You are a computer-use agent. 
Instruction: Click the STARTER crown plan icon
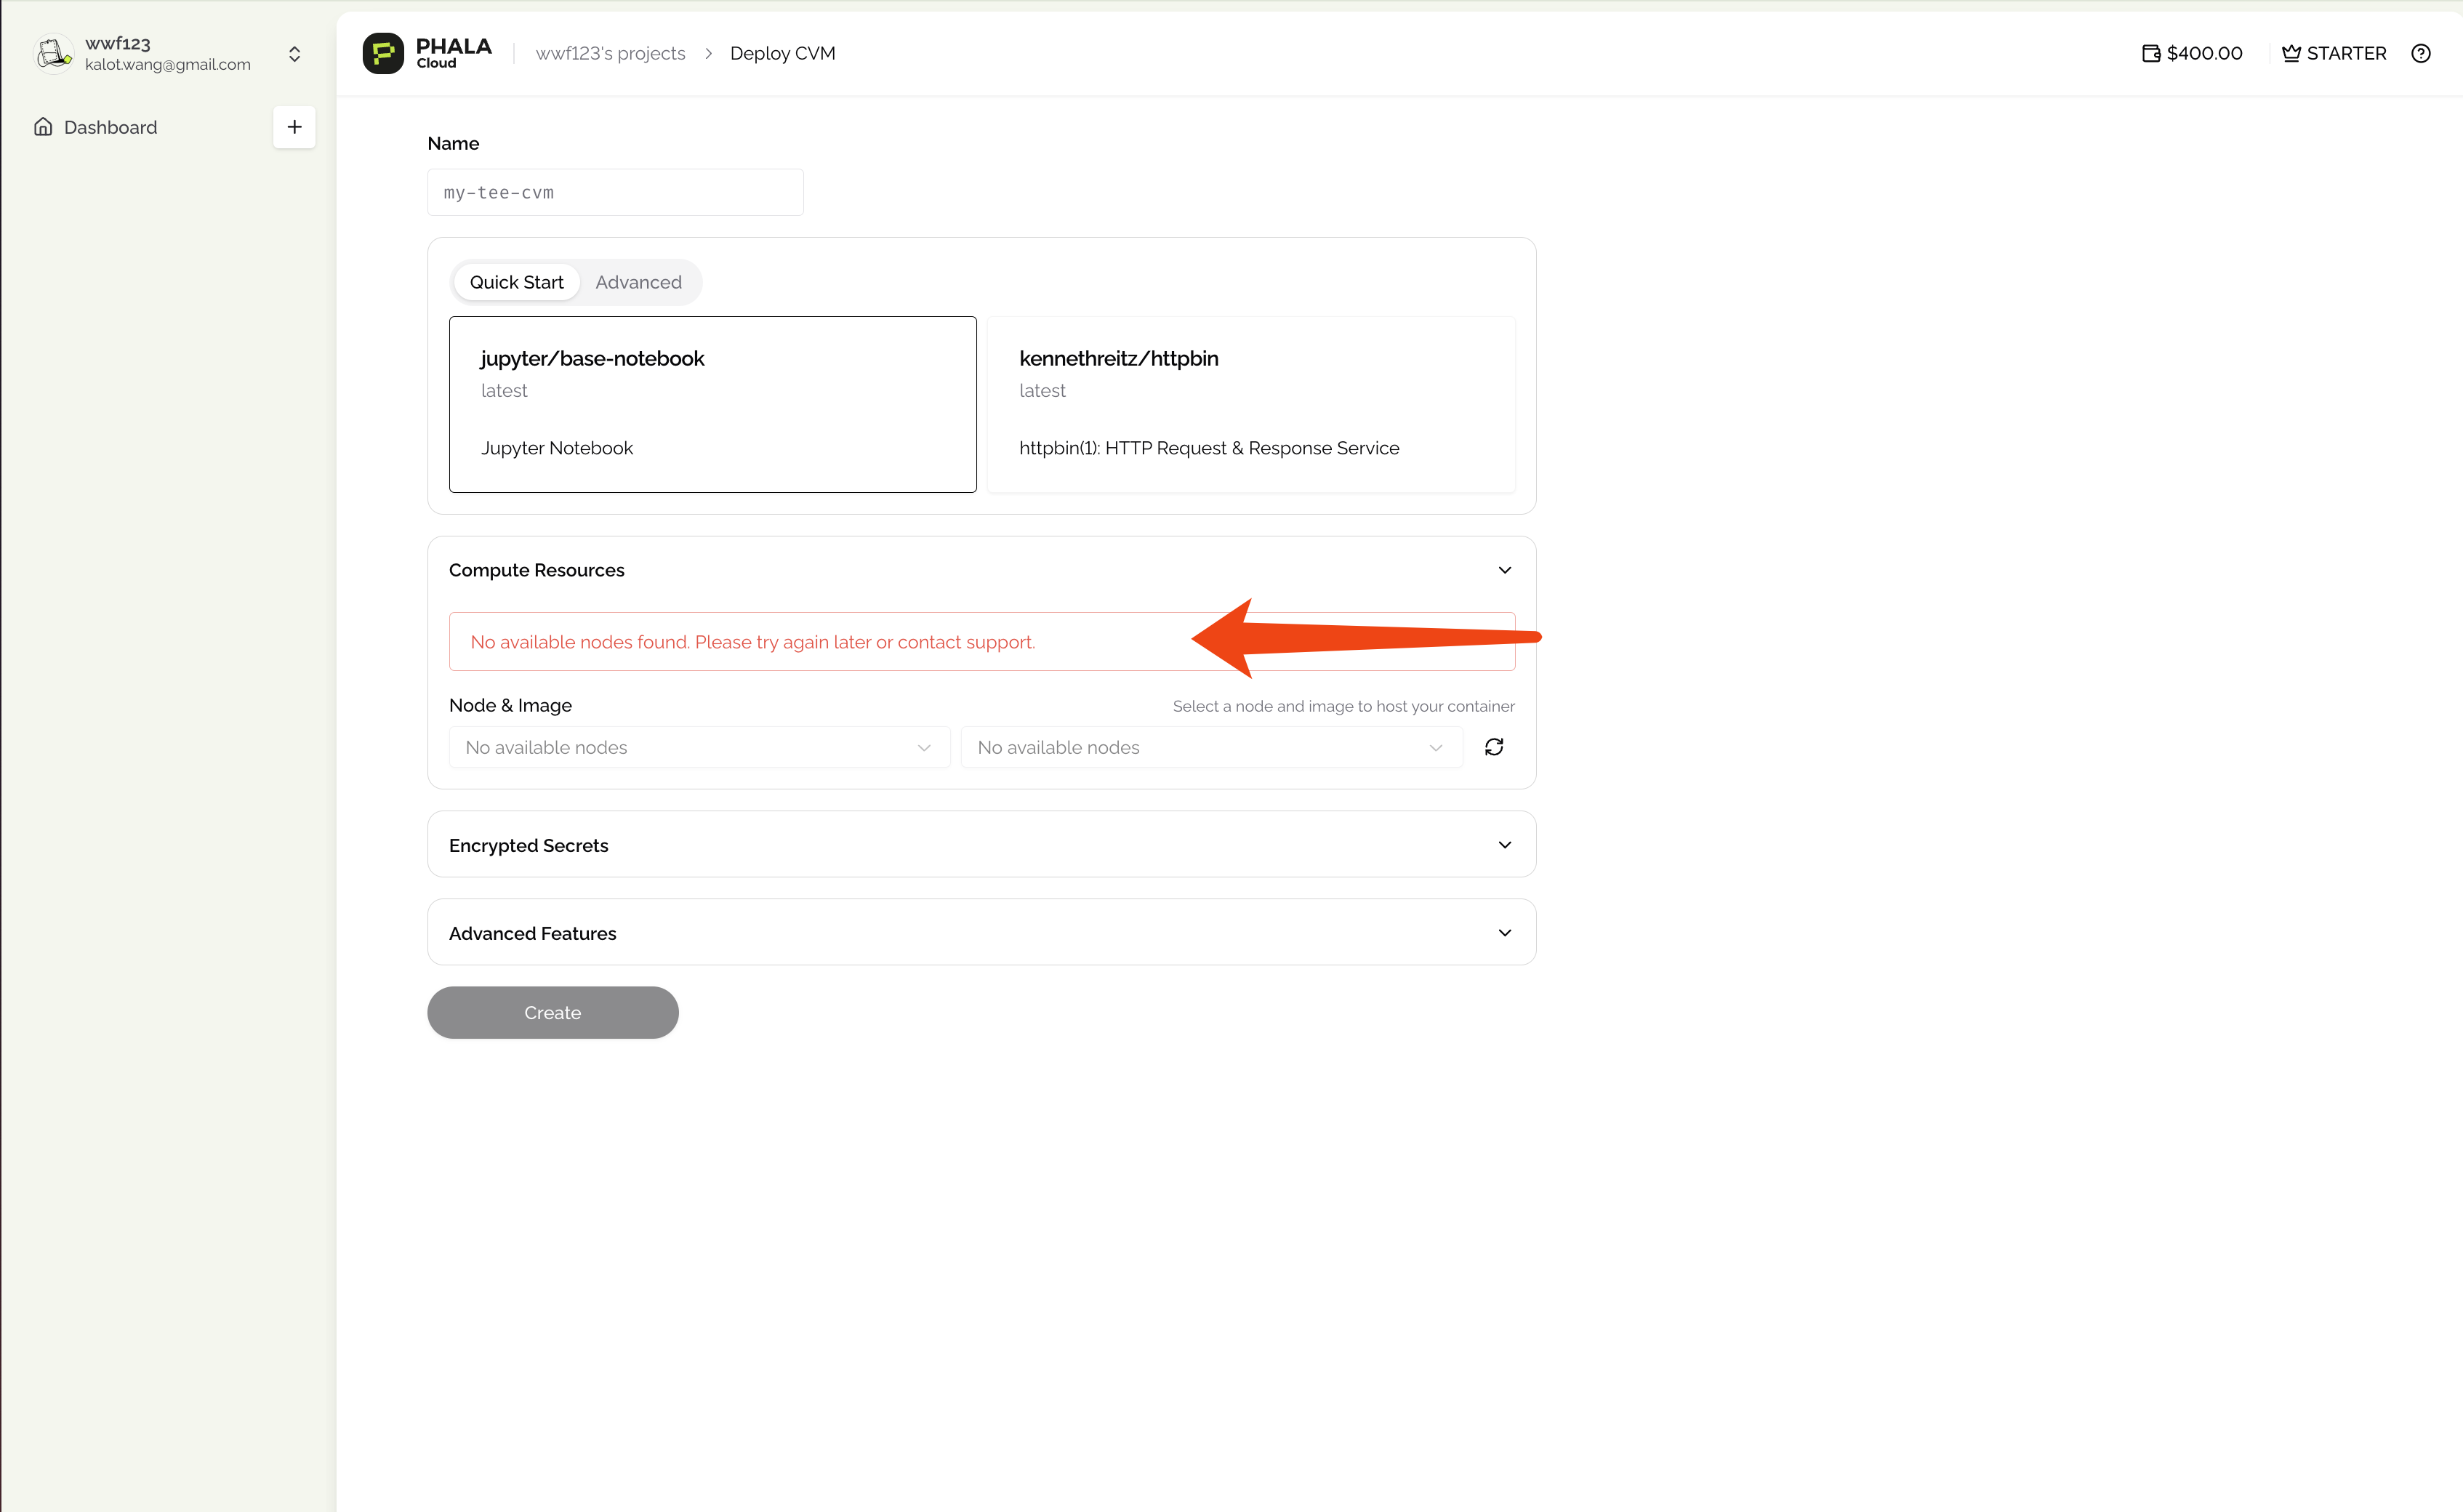pyautogui.click(x=2291, y=53)
